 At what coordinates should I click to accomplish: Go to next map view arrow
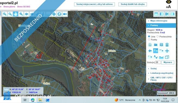click(x=32, y=14)
